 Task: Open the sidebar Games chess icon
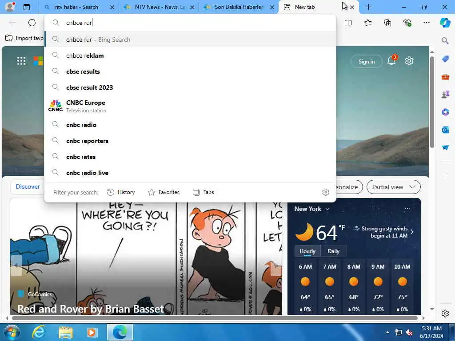tap(445, 95)
